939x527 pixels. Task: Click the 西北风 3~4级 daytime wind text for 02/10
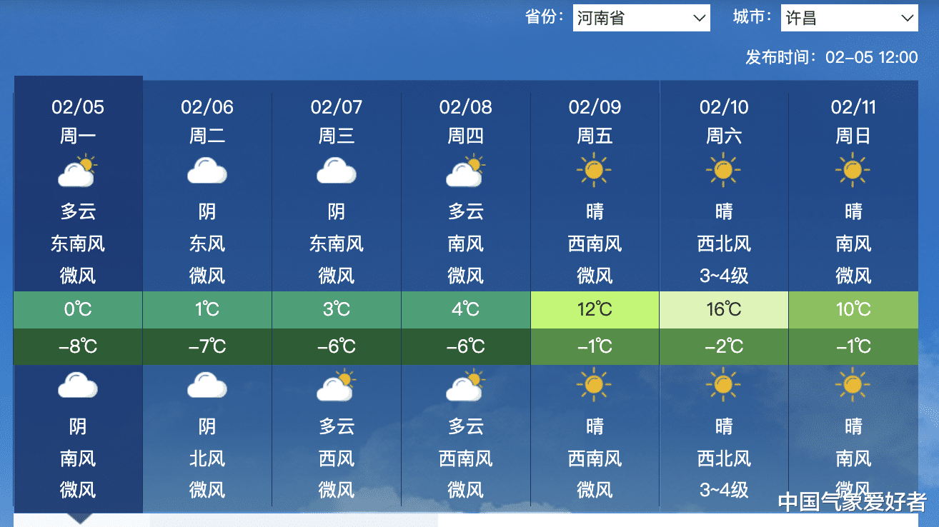tap(724, 259)
